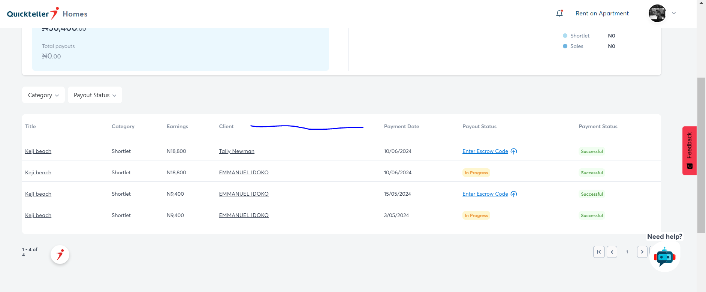
Task: Click the Quickteller Homes logo
Action: (47, 14)
